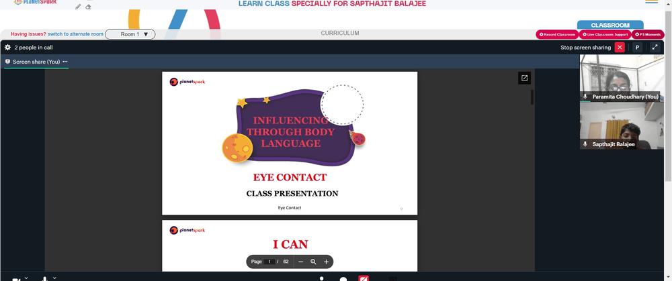Click Live Classroom Support button
The image size is (672, 281).
tap(605, 35)
